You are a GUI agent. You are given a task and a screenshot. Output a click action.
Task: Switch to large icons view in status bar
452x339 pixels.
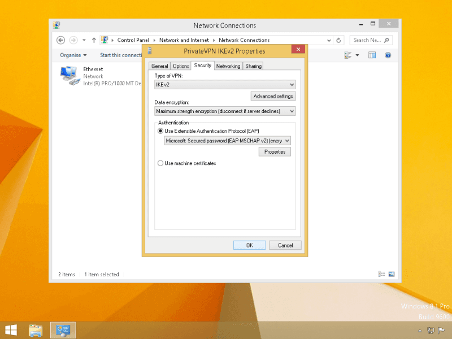pos(391,275)
